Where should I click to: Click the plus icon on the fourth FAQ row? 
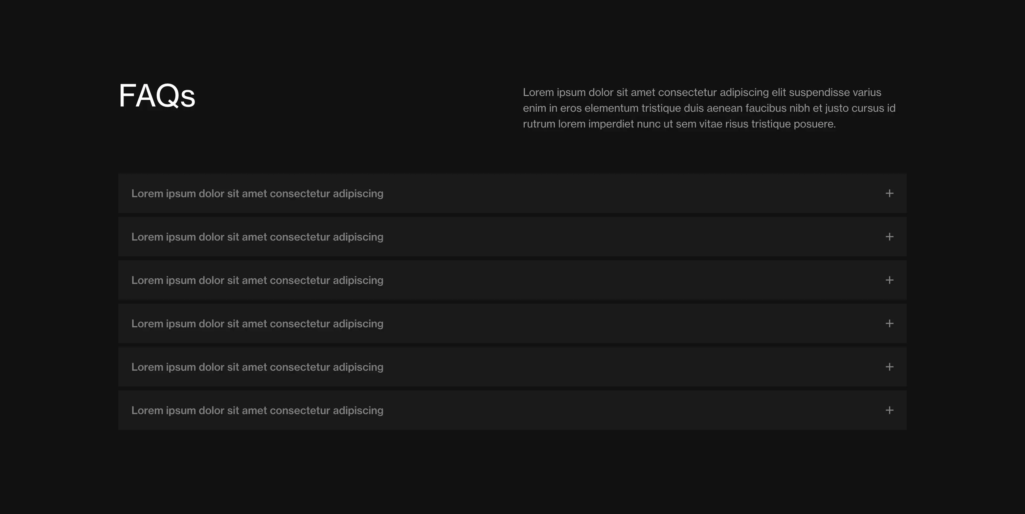click(x=889, y=324)
